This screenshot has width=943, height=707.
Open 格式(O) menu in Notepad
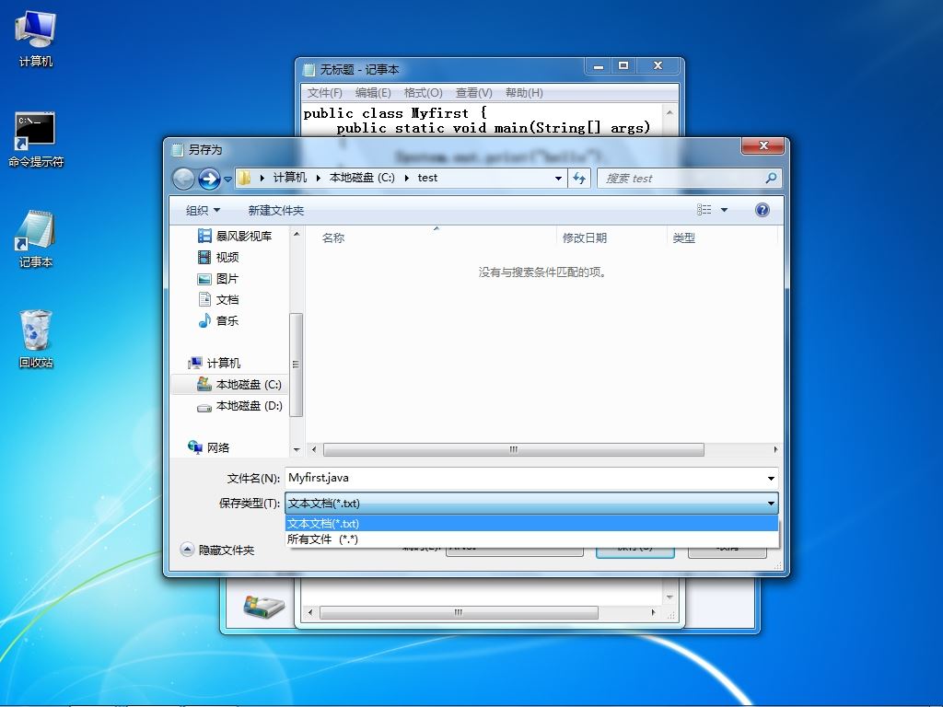(423, 93)
